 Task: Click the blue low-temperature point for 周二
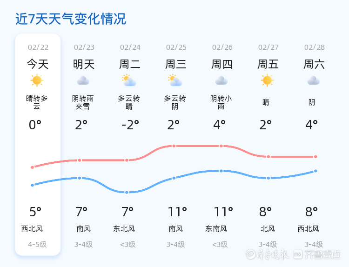tap(127, 192)
